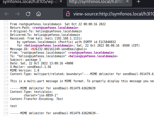This screenshot has width=154, height=116.
Task: Close the symfonos.local/h3l105/wp-c tab
Action: point(61,1)
